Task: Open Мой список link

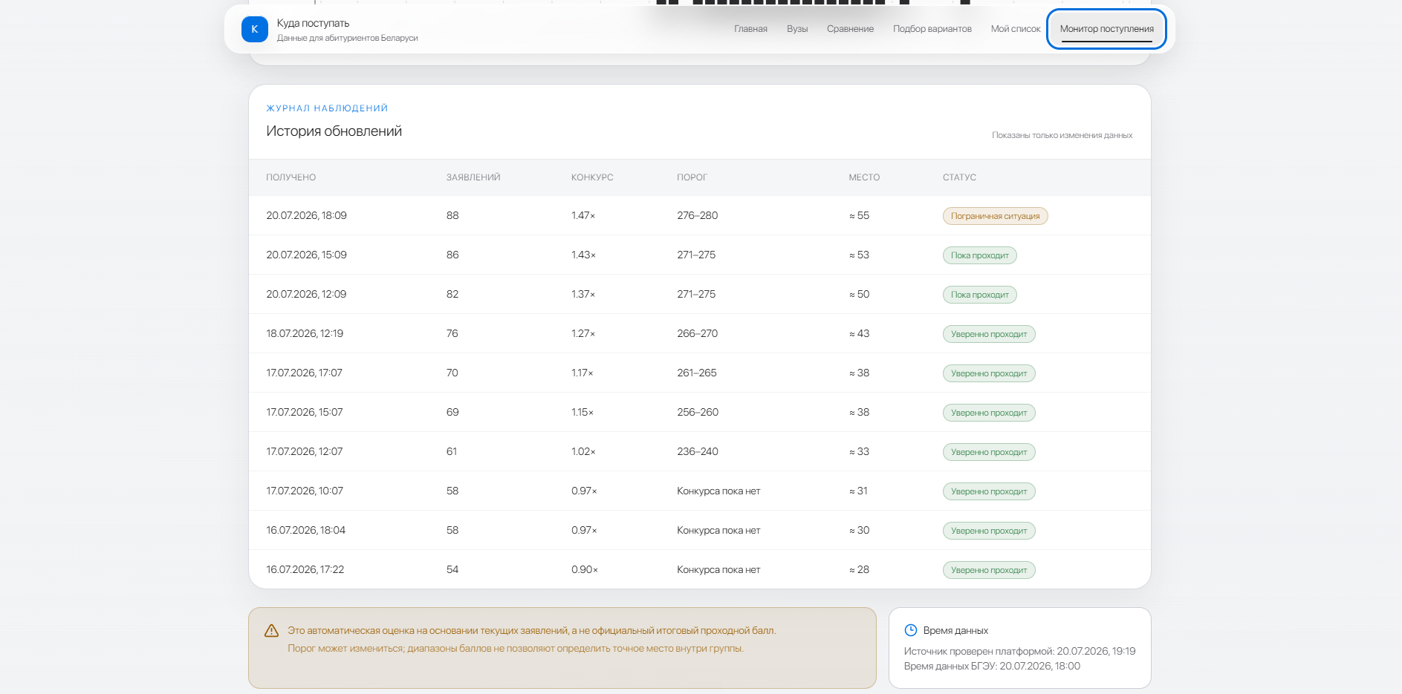Action: (x=1016, y=29)
